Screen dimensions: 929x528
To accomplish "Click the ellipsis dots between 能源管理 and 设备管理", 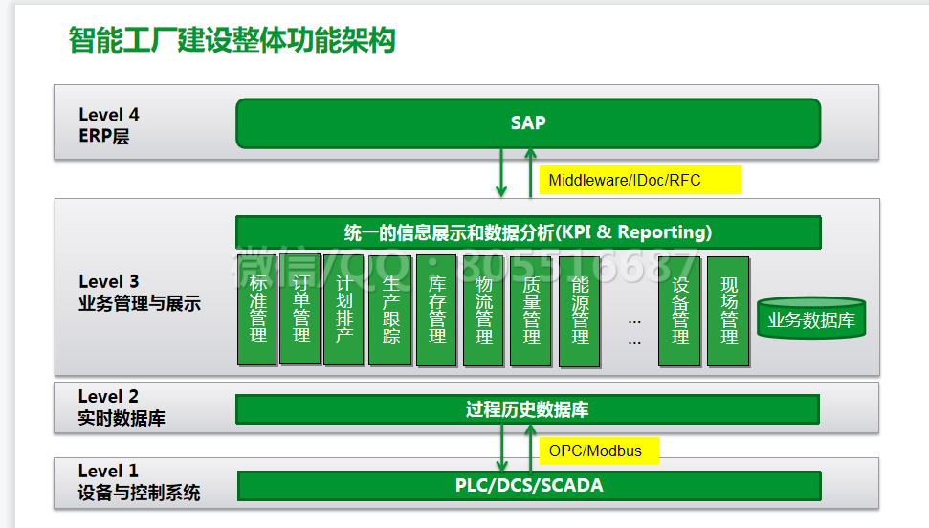I will pos(634,333).
